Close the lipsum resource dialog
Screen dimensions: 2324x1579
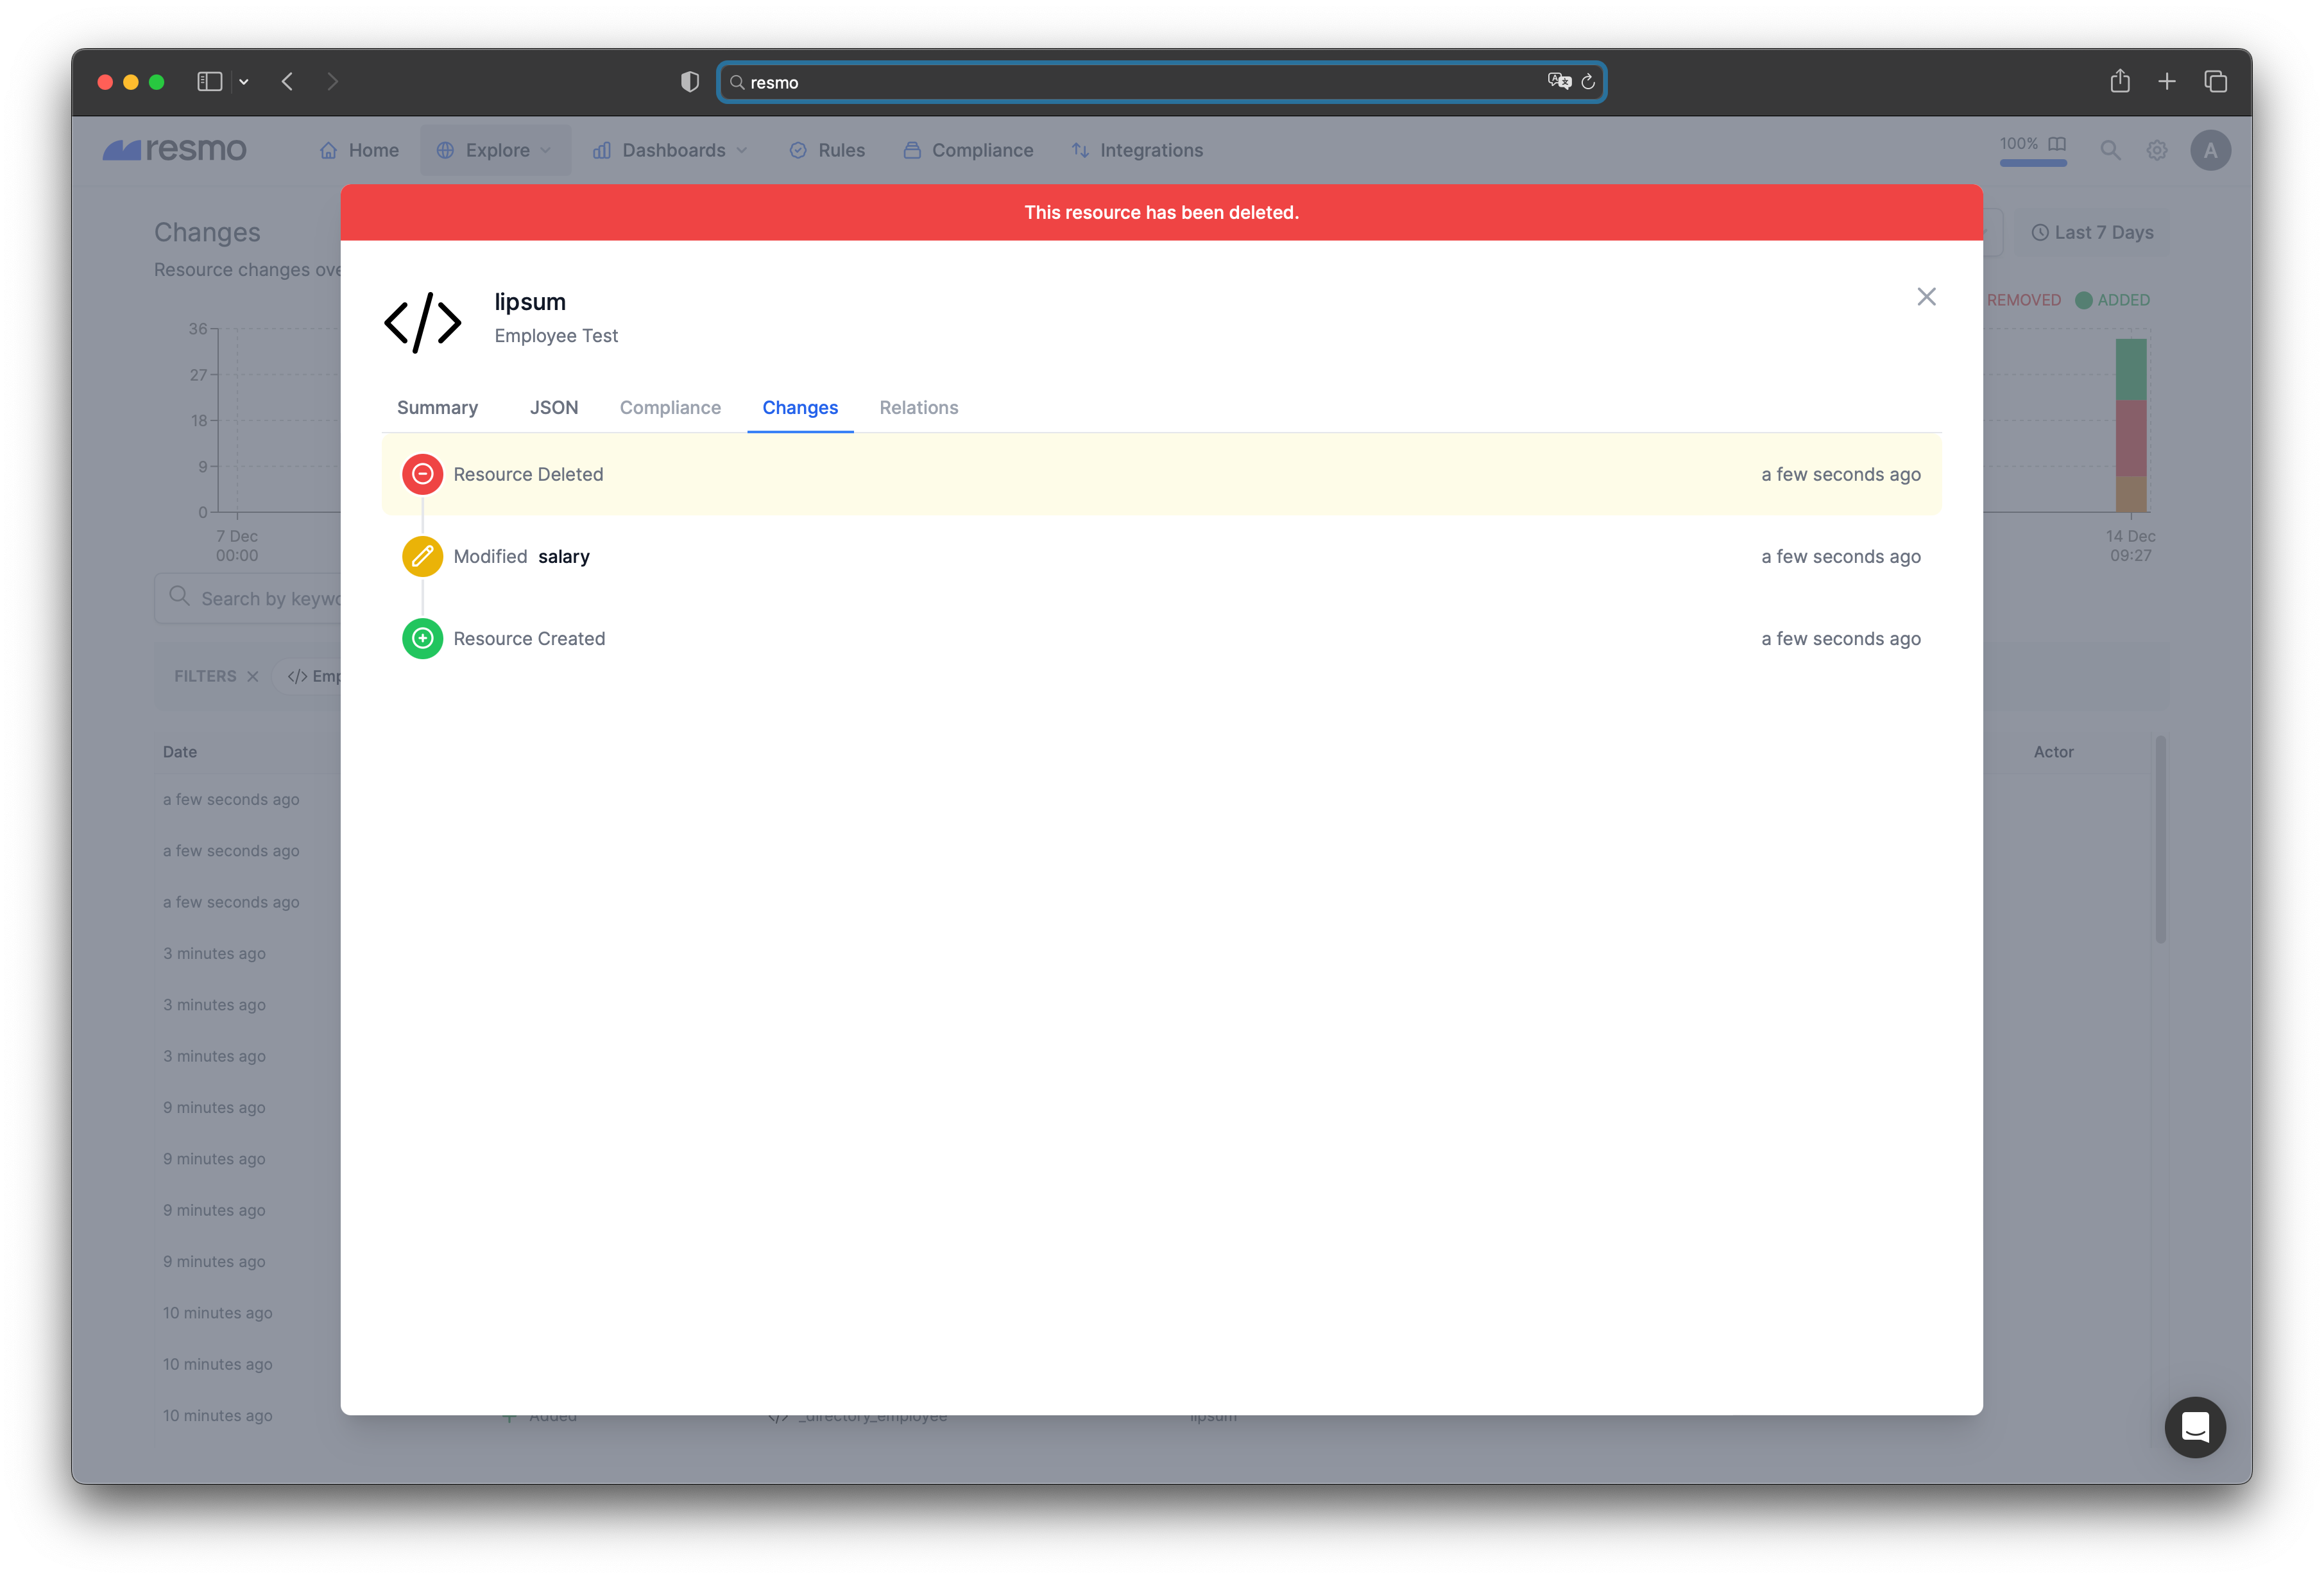click(x=1926, y=297)
